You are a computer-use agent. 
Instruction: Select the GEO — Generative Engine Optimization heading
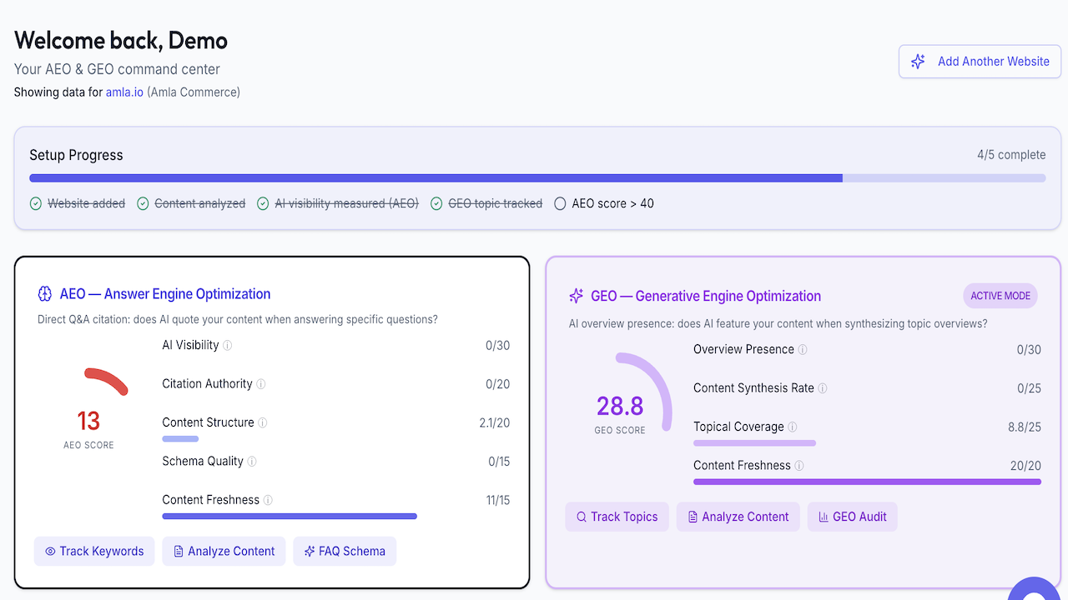click(706, 296)
